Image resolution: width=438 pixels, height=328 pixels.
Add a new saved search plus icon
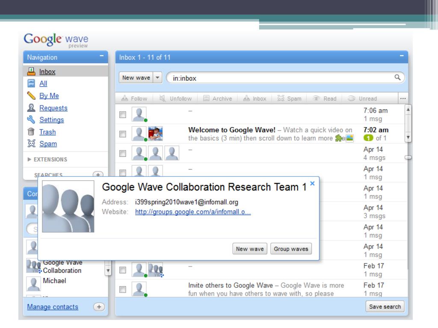pos(98,175)
